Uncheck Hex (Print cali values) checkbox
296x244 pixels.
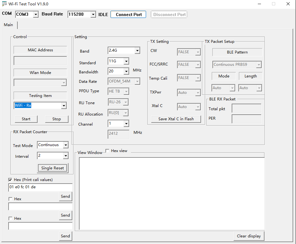pos(10,180)
